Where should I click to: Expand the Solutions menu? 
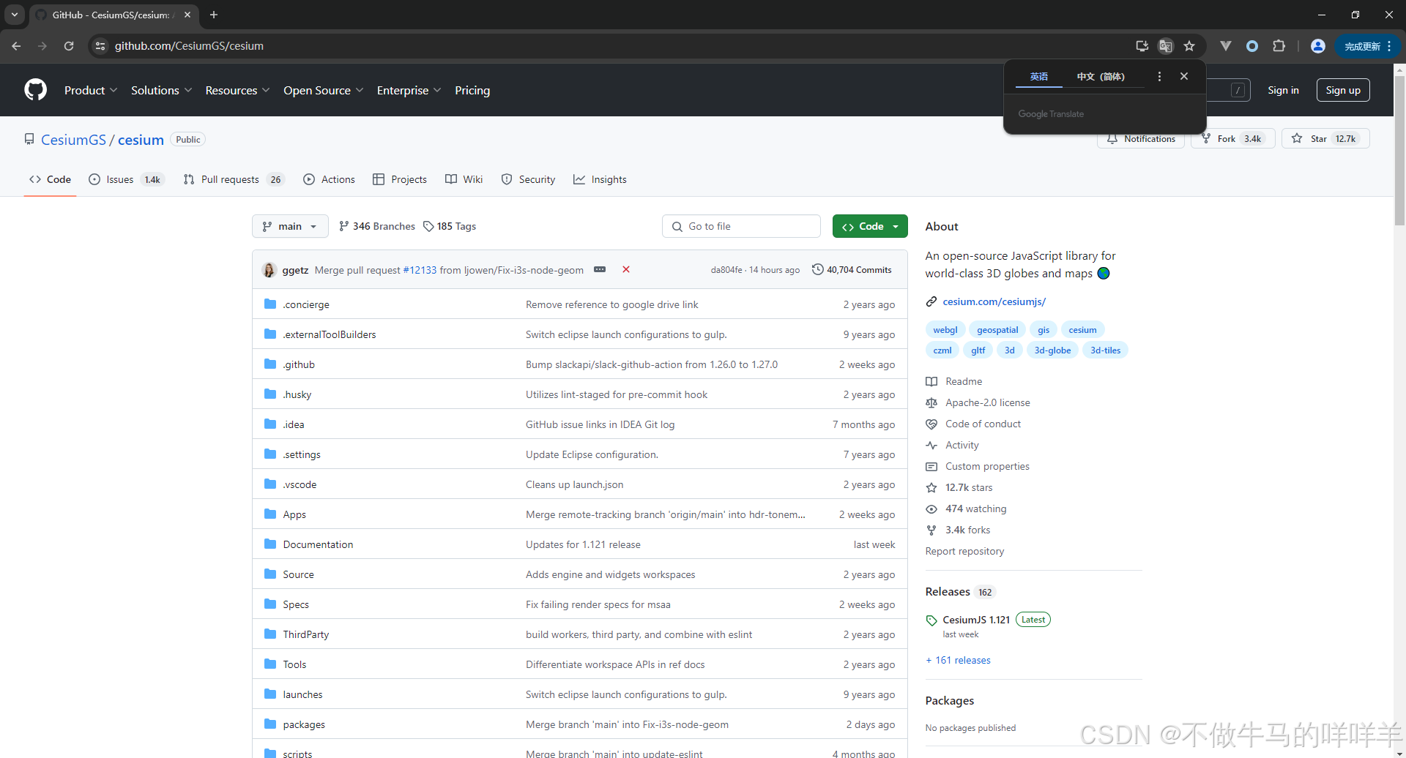click(161, 90)
